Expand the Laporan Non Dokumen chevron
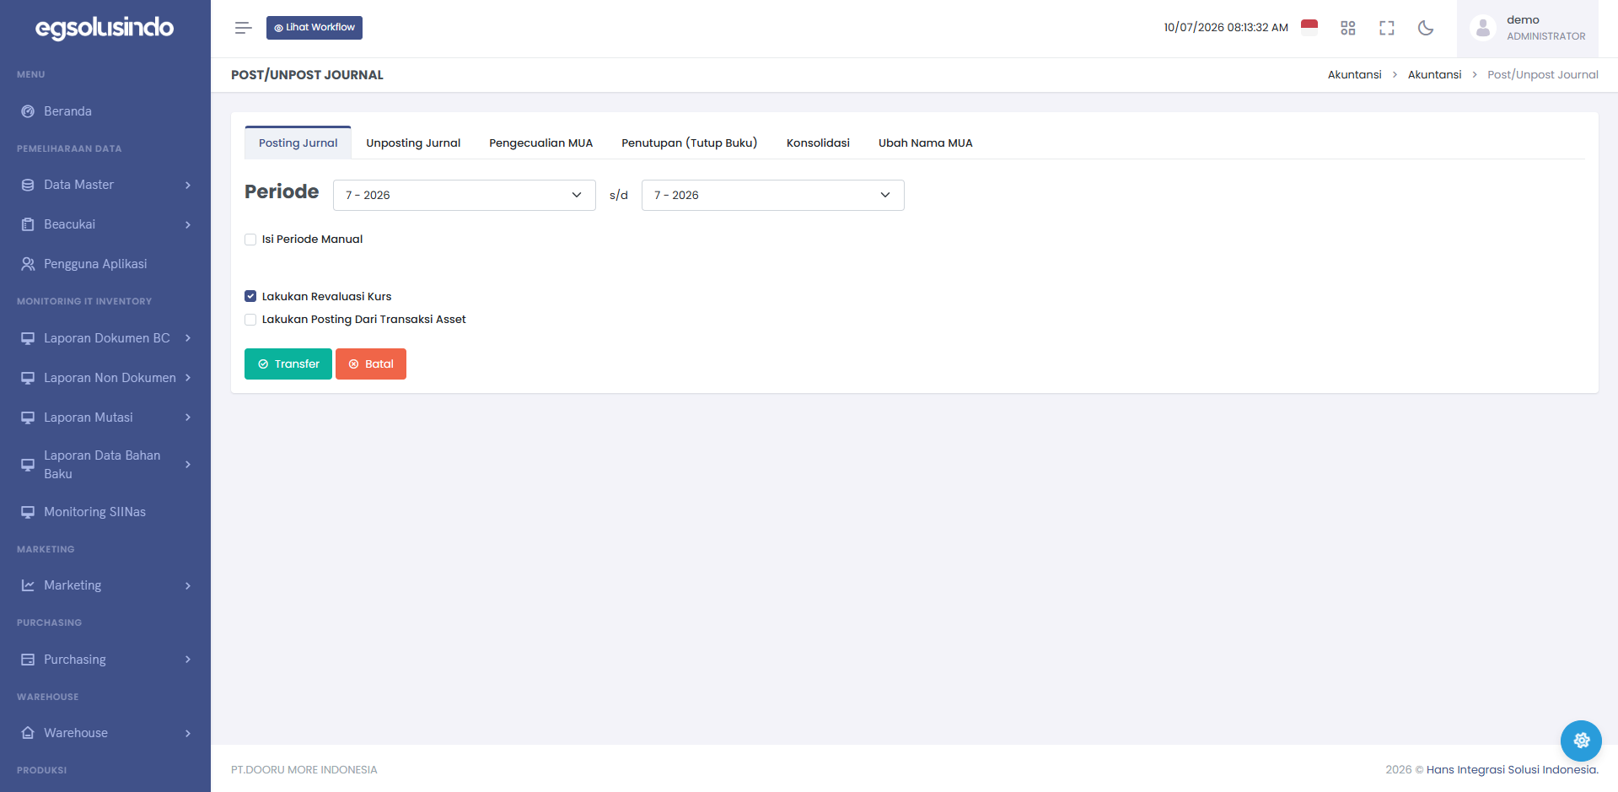 188,378
